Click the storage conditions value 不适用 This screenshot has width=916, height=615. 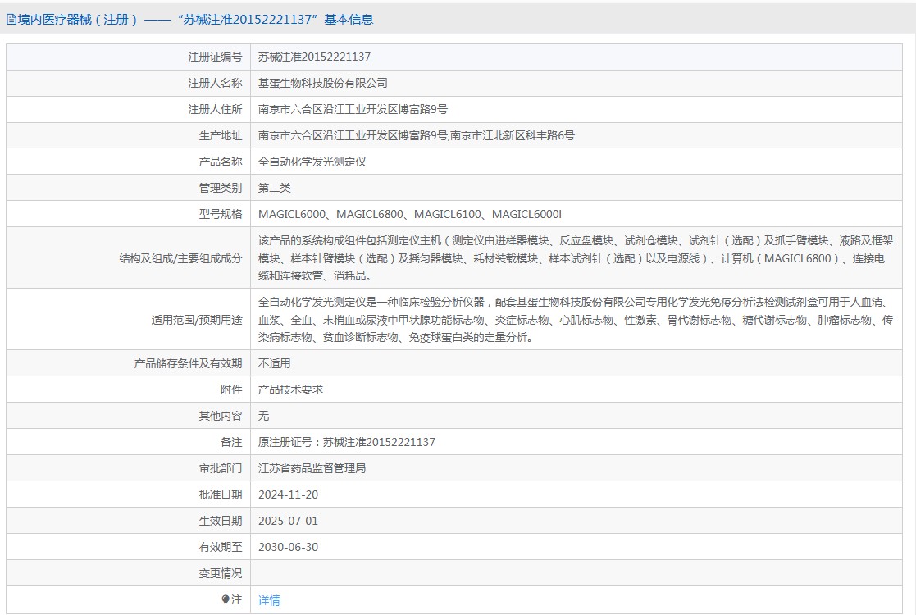(x=274, y=363)
